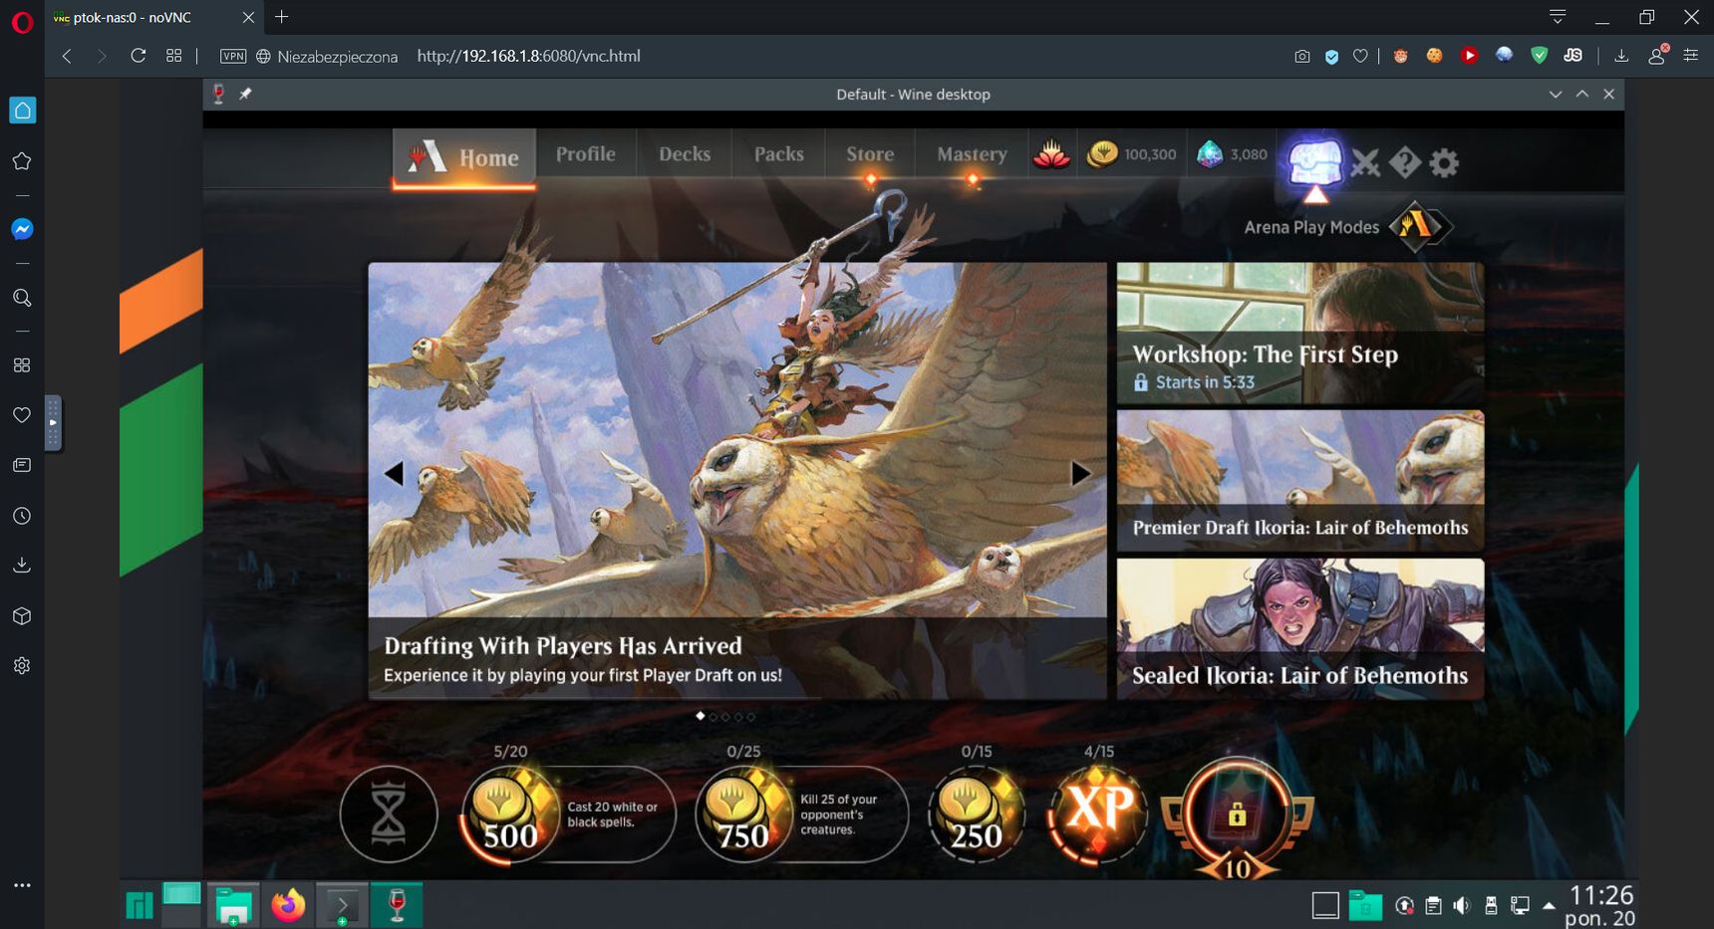
Task: Click the XP weekly wins icon
Action: point(1098,814)
